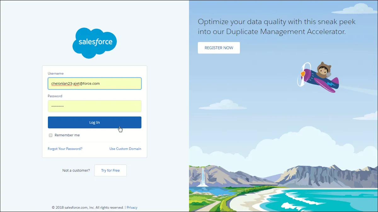Open the Privacy link in footer
The height and width of the screenshot is (212, 378).
tap(132, 208)
